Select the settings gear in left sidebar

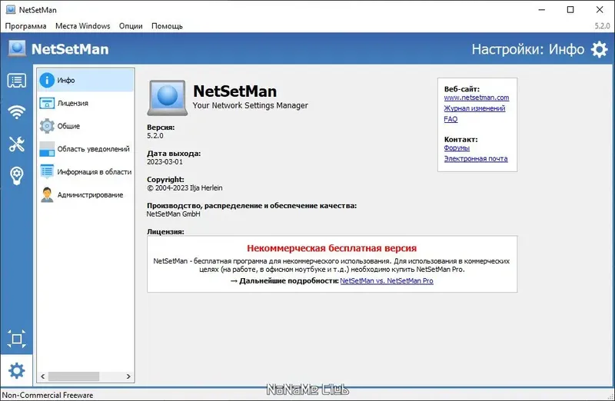16,370
